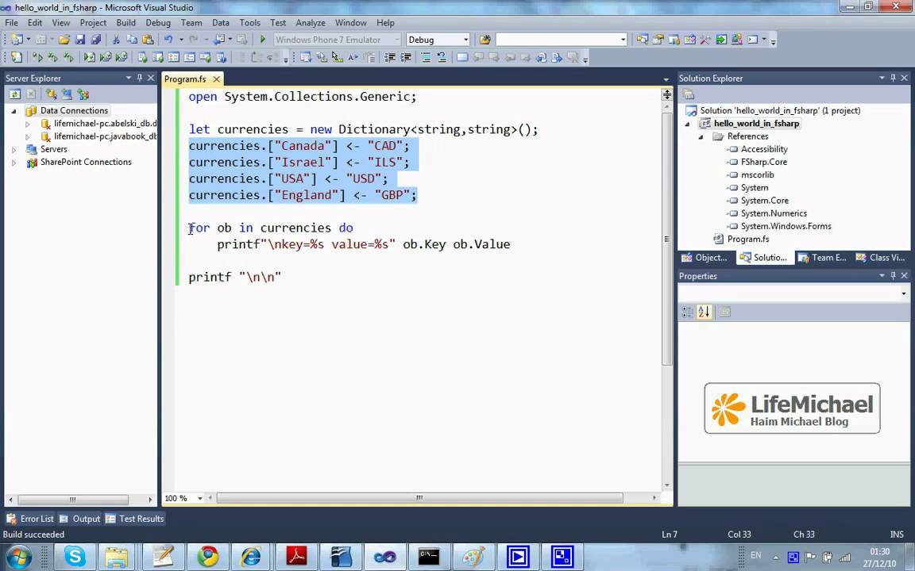This screenshot has height=571, width=915.
Task: Click the editor vertical scrollbar thumb
Action: tap(667, 239)
